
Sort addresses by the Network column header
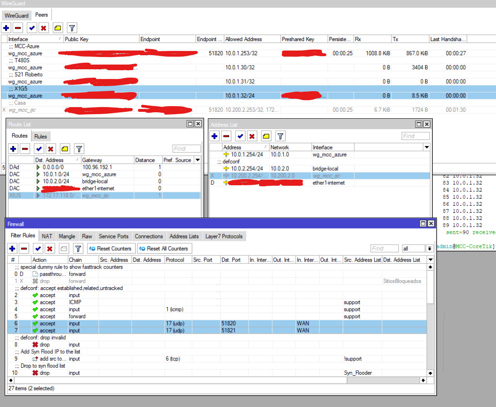[x=290, y=147]
